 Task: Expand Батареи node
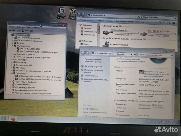[13, 43]
